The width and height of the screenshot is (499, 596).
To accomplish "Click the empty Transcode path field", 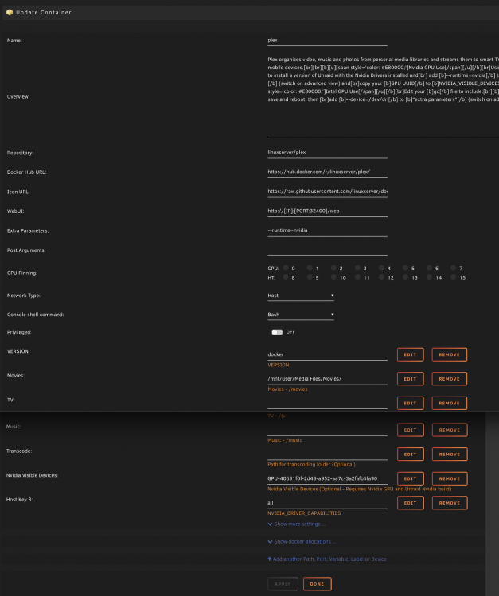I will (327, 455).
